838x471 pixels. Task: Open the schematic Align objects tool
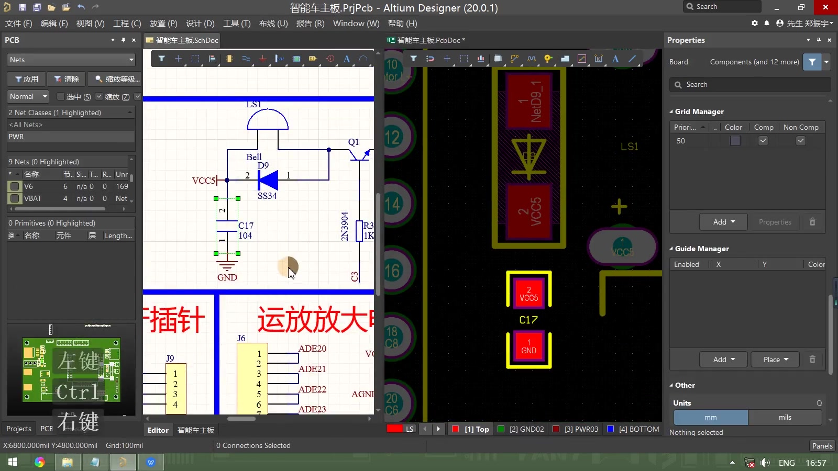tap(212, 59)
